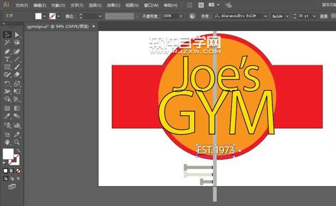Open the 效果(C) menu
This screenshot has width=336, height=206.
click(x=113, y=5)
